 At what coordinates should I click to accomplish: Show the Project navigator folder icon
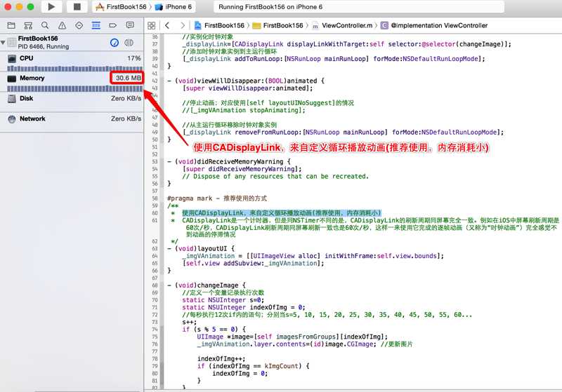click(11, 25)
